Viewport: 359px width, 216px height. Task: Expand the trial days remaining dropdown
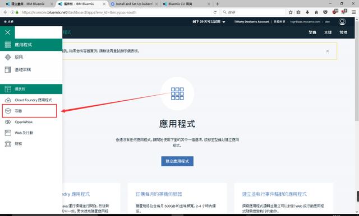209,22
